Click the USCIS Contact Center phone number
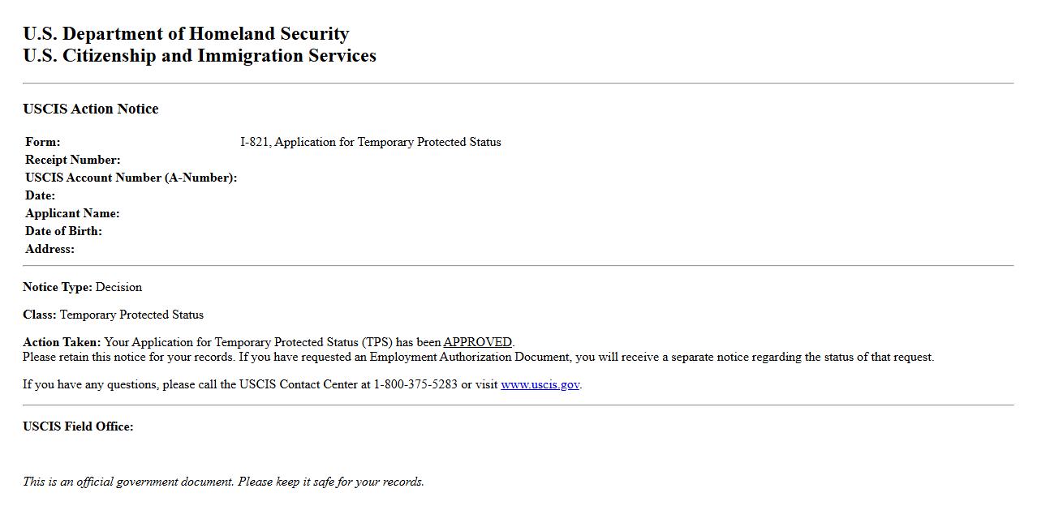Screen dimensions: 1037x527 pos(415,384)
